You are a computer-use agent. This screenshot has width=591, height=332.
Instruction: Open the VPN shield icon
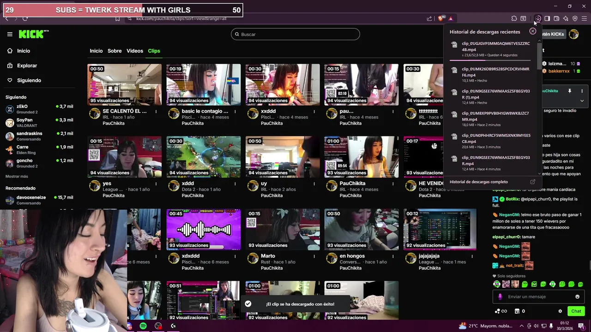click(575, 18)
